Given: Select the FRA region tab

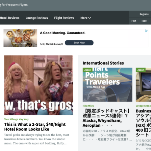Looking at the screenshot, I should (x=134, y=21).
